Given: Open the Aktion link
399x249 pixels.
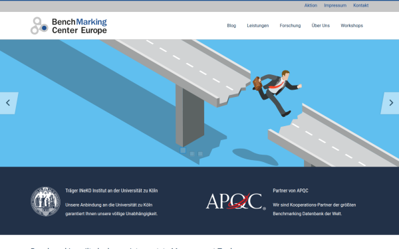Looking at the screenshot, I should (x=311, y=5).
